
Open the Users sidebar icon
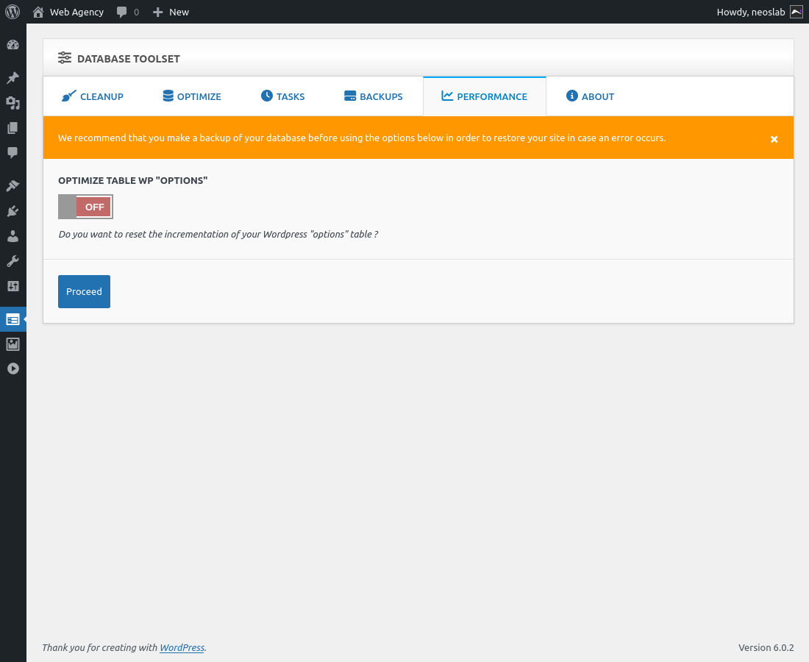pyautogui.click(x=13, y=236)
